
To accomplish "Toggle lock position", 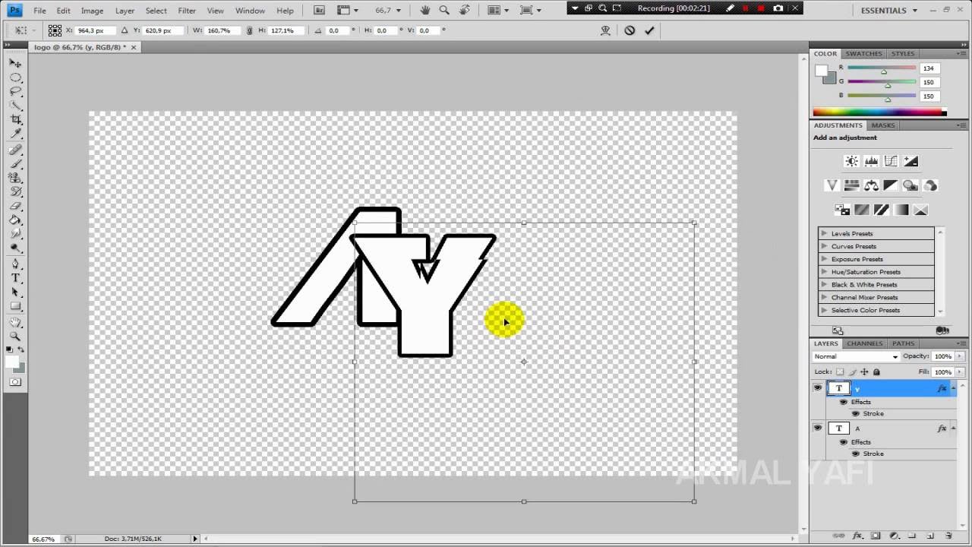I will (864, 372).
